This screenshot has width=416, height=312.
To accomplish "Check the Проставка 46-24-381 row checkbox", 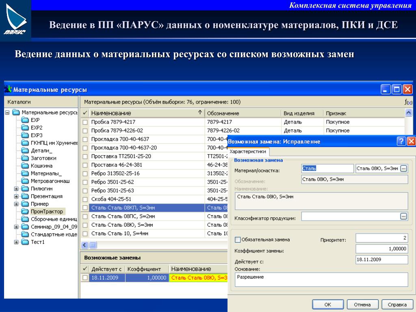I will tap(85, 165).
